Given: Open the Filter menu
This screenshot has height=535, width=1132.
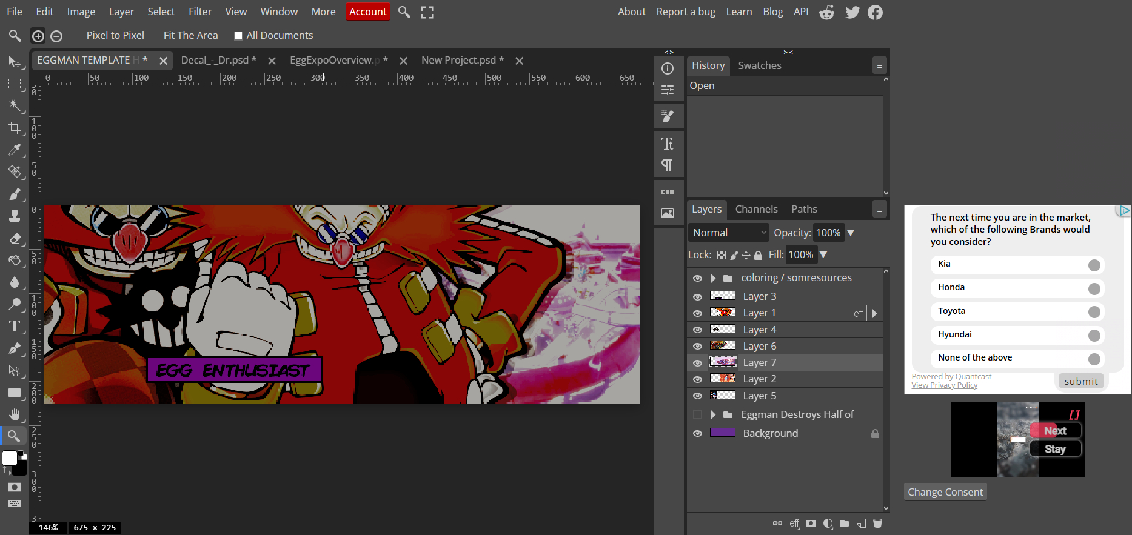Looking at the screenshot, I should click(x=199, y=12).
